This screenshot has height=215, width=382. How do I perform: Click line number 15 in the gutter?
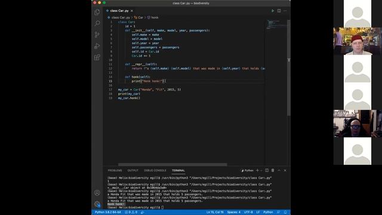pyautogui.click(x=110, y=81)
